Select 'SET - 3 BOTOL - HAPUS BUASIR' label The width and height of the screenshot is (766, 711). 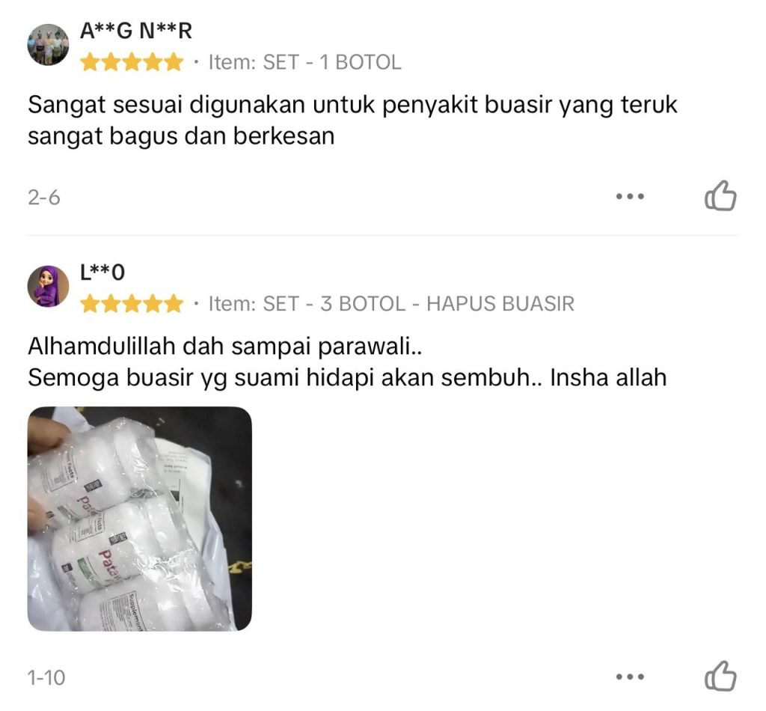click(419, 304)
